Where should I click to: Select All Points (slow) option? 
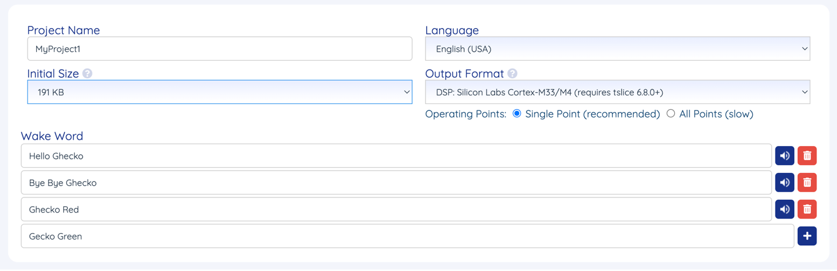(671, 114)
